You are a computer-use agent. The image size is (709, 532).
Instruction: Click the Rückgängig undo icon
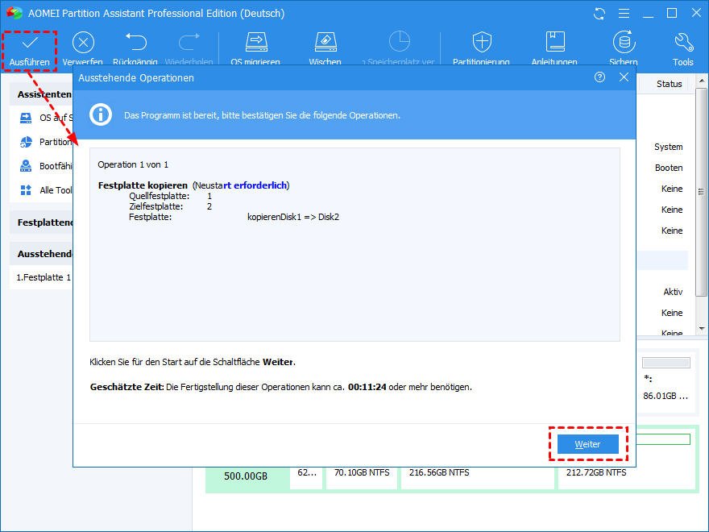135,42
